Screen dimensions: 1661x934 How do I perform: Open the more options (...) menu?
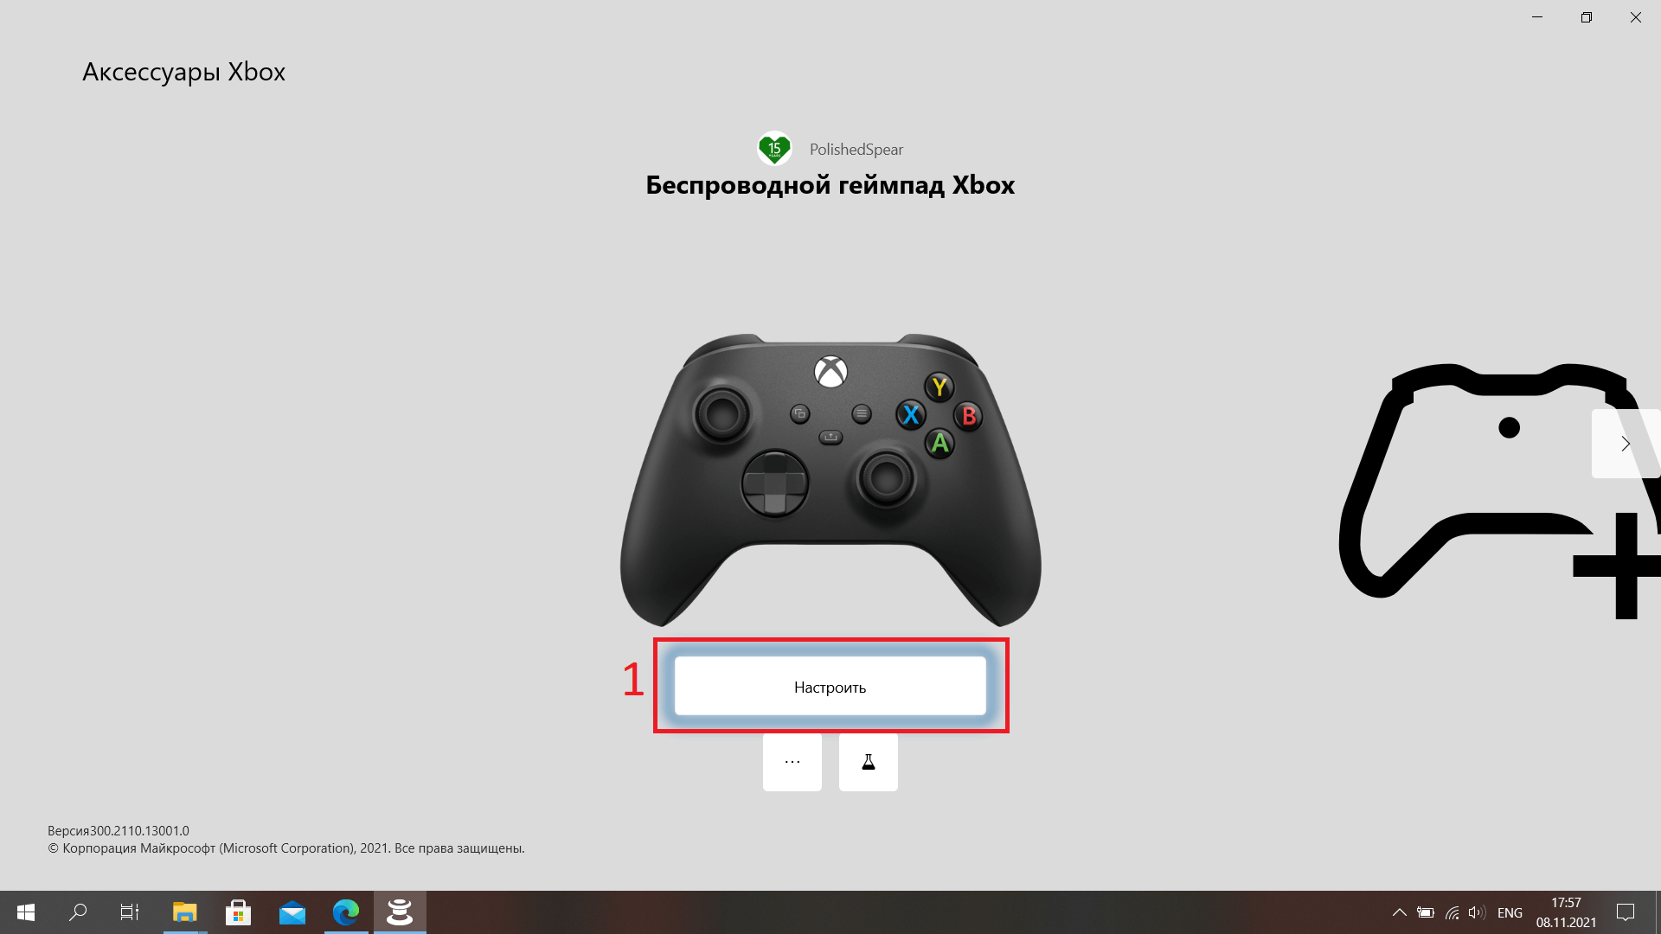(792, 761)
